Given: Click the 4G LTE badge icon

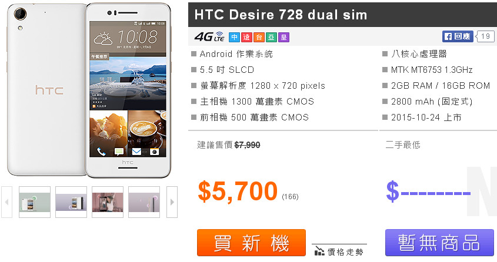Looking at the screenshot, I should pyautogui.click(x=209, y=36).
